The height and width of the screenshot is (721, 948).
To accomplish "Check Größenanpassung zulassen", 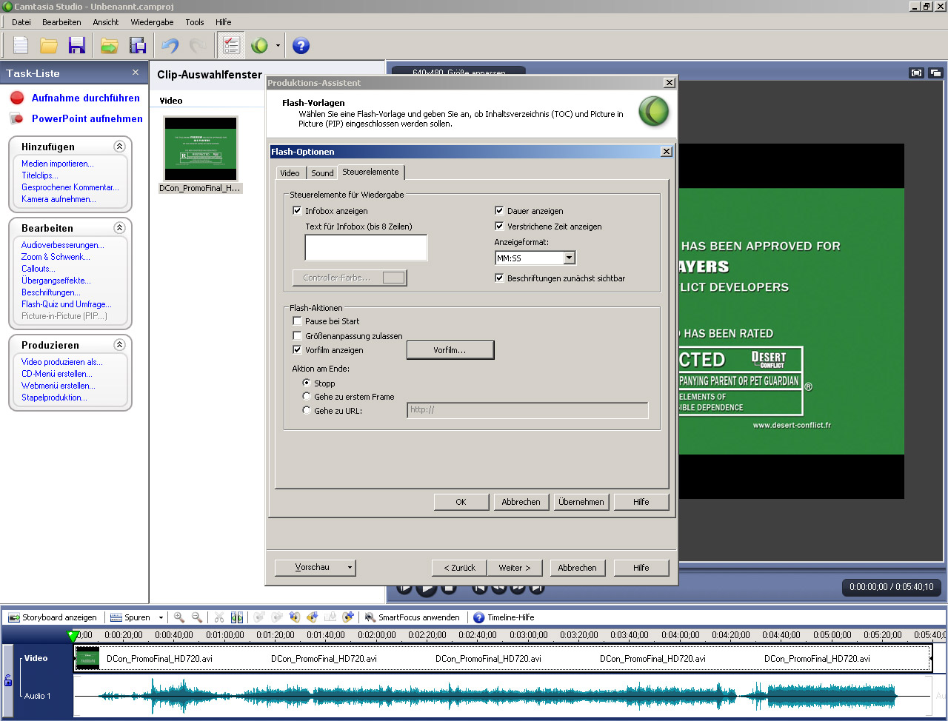I will 297,336.
